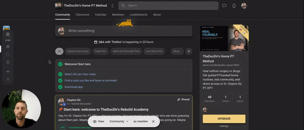Delete the recording via trash icon
This screenshot has height=130, width=304.
pyautogui.click(x=8, y=62)
